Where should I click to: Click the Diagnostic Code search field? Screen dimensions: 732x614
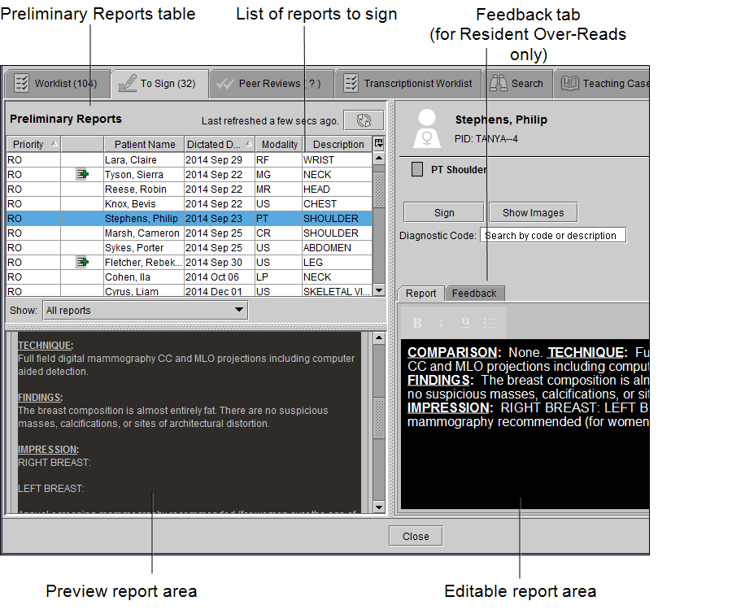(552, 236)
